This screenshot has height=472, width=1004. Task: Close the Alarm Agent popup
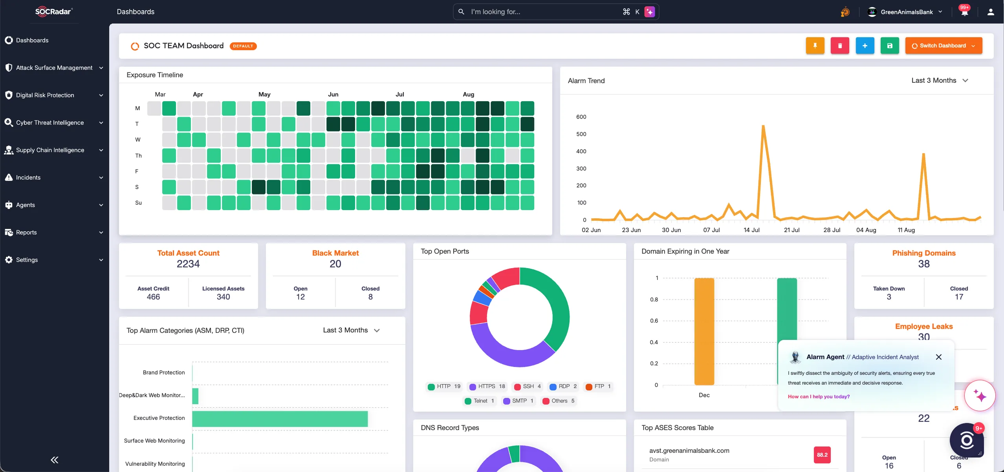click(x=939, y=357)
